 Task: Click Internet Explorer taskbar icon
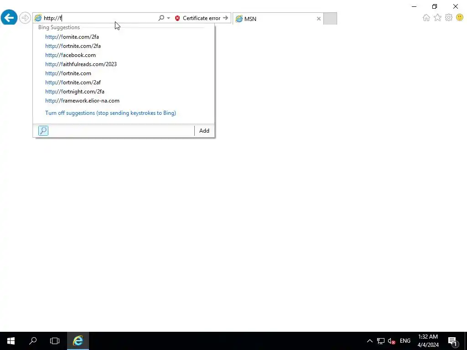[x=78, y=341]
